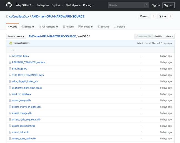Screen dimensions: 180x143
Task: Open file assert_delta.vlib
Action: (21, 132)
